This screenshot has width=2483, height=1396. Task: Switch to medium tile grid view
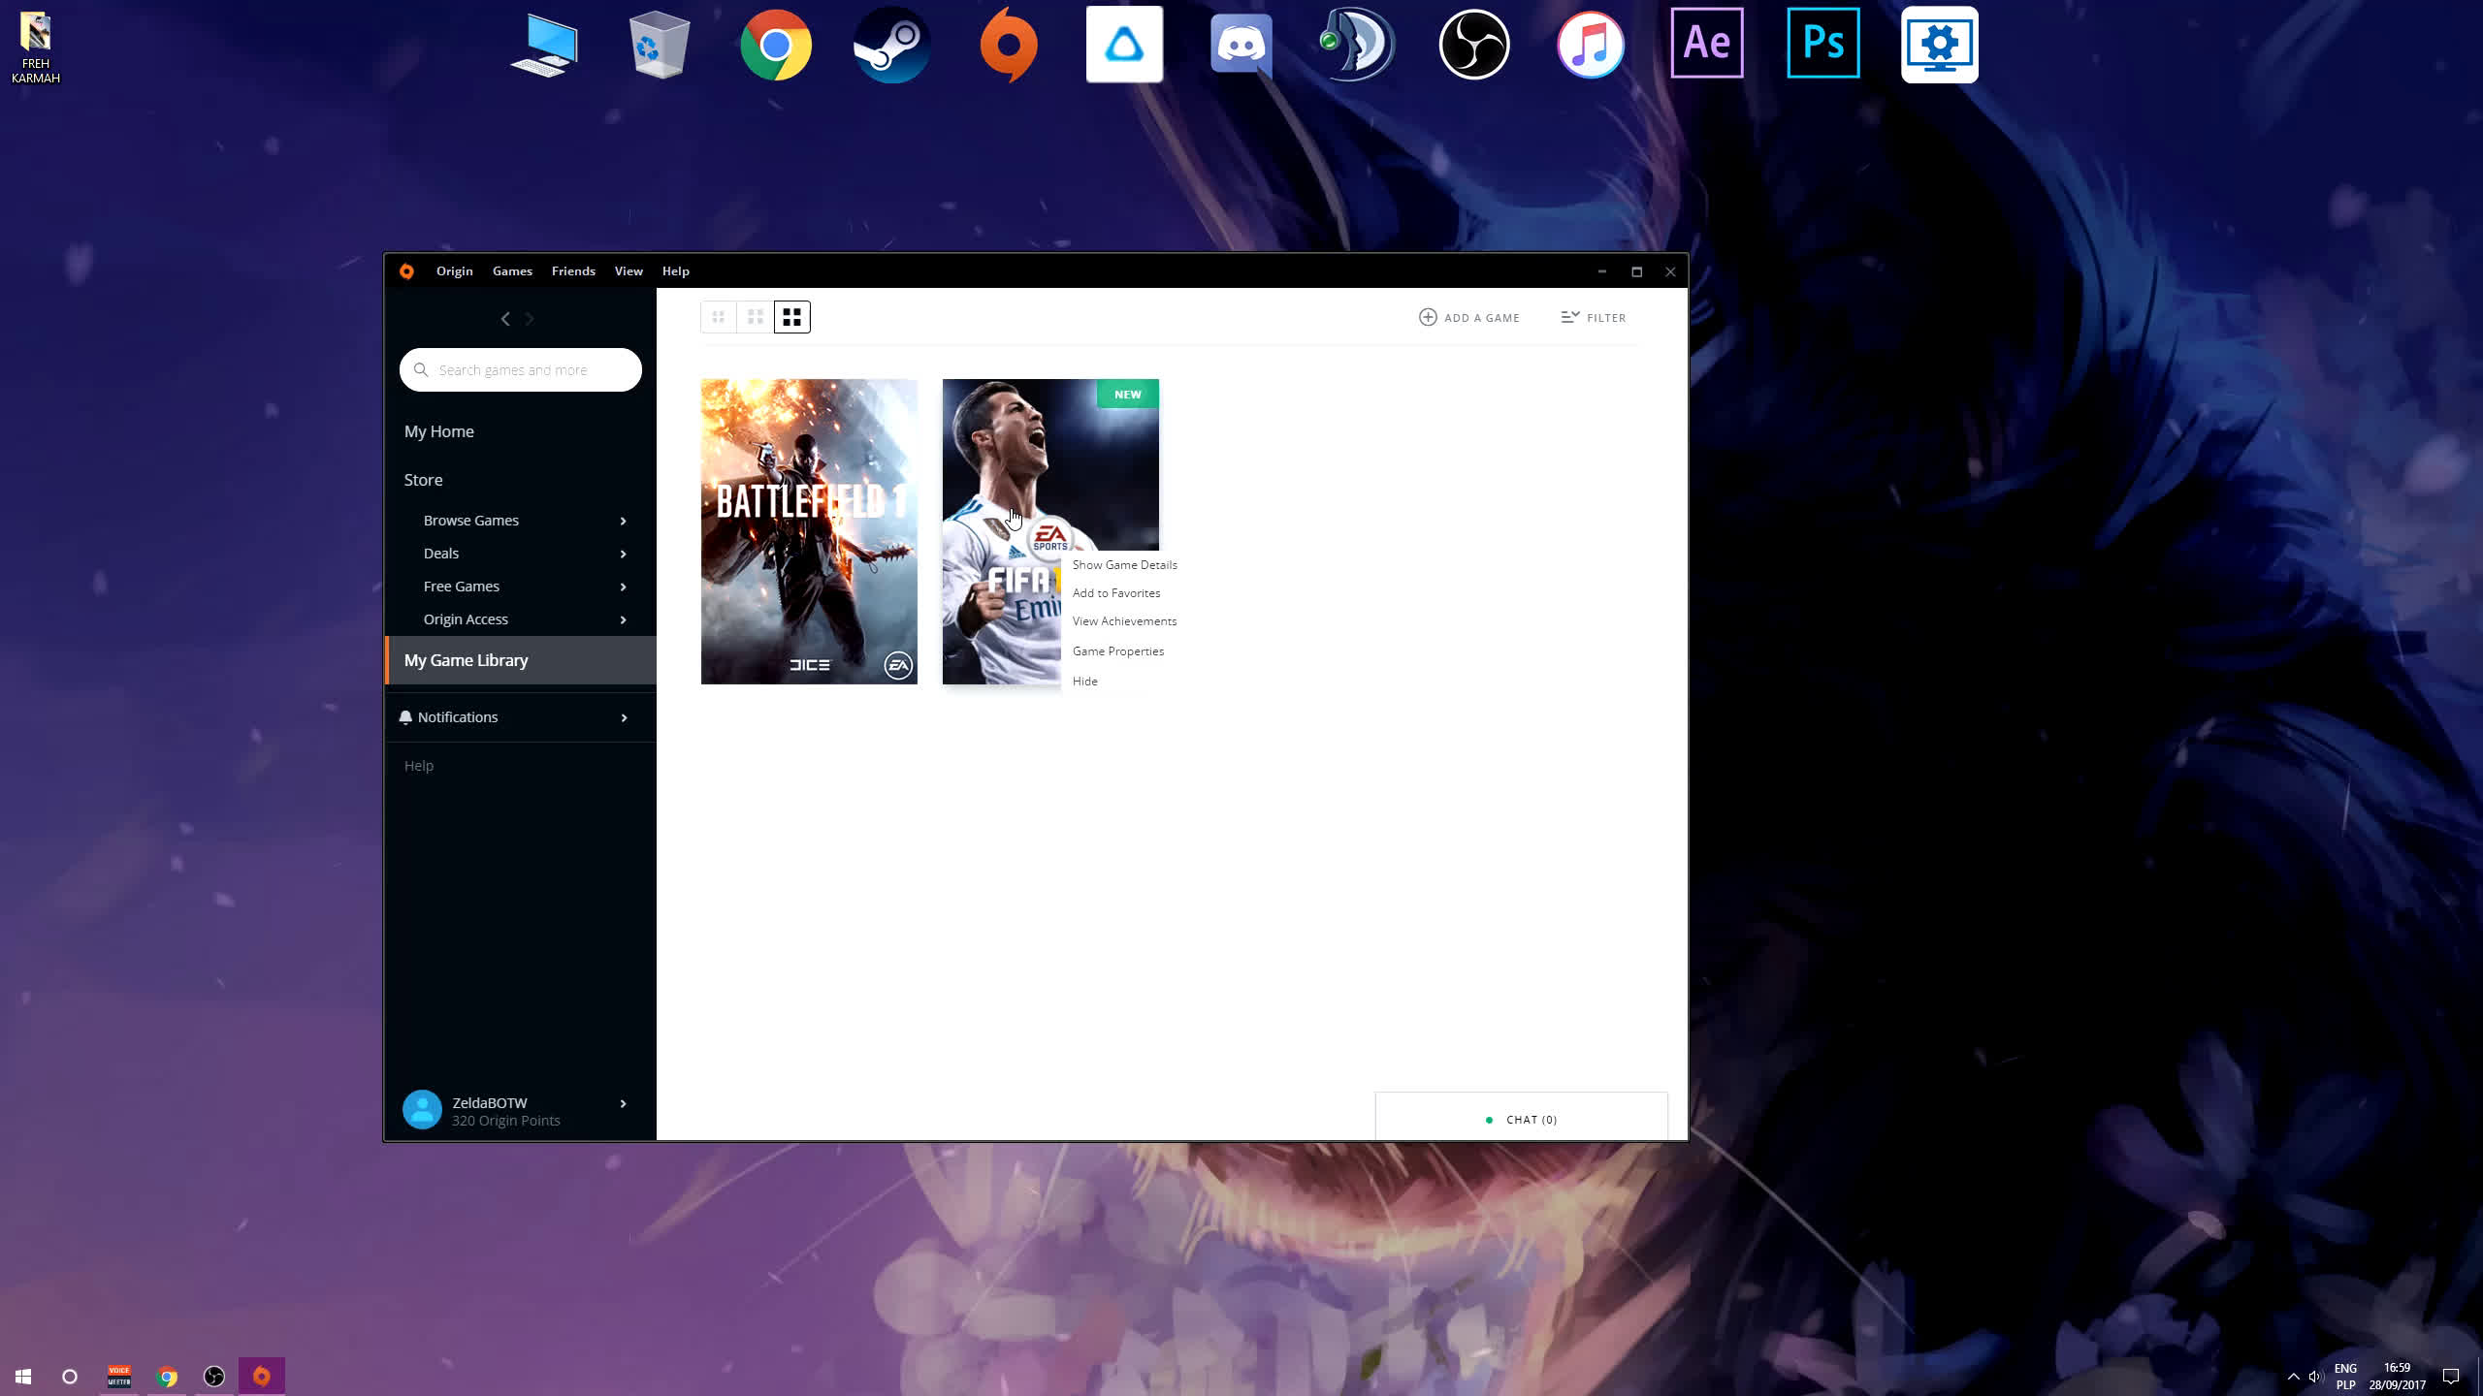point(755,317)
